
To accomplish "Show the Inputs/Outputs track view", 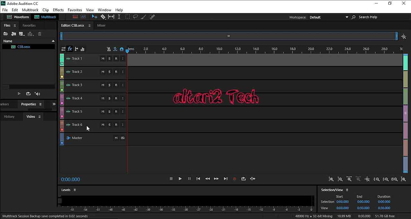I will pyautogui.click(x=63, y=49).
